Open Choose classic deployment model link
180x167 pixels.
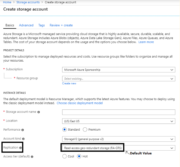pyautogui.click(x=80, y=103)
